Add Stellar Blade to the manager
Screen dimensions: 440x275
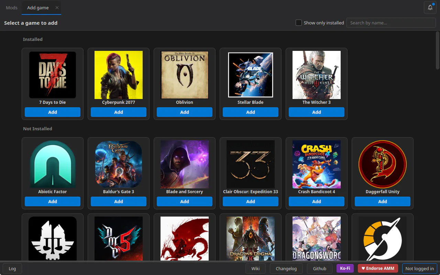tap(251, 112)
